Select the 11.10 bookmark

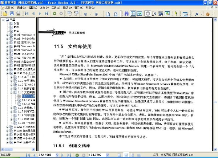(27, 123)
